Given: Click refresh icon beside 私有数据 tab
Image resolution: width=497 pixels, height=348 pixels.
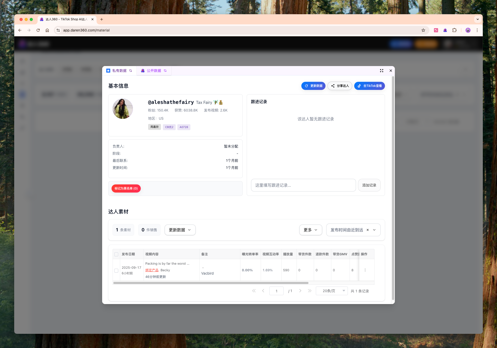Looking at the screenshot, I should pyautogui.click(x=131, y=71).
